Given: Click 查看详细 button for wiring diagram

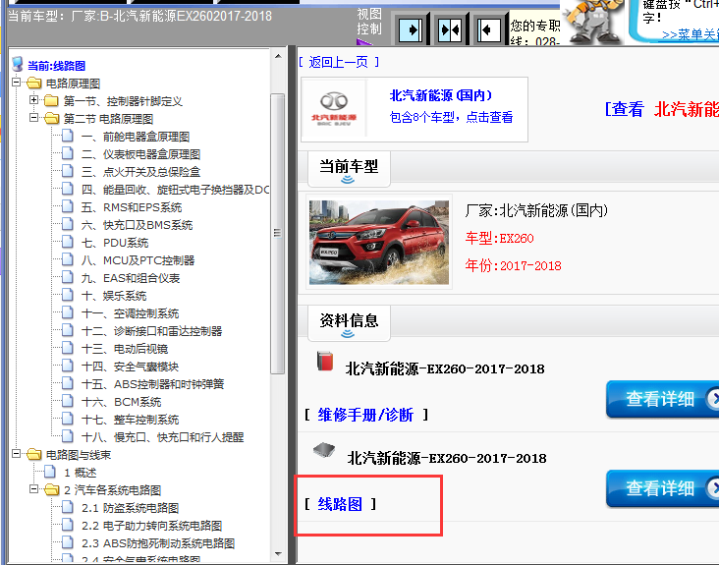Looking at the screenshot, I should pyautogui.click(x=663, y=488).
